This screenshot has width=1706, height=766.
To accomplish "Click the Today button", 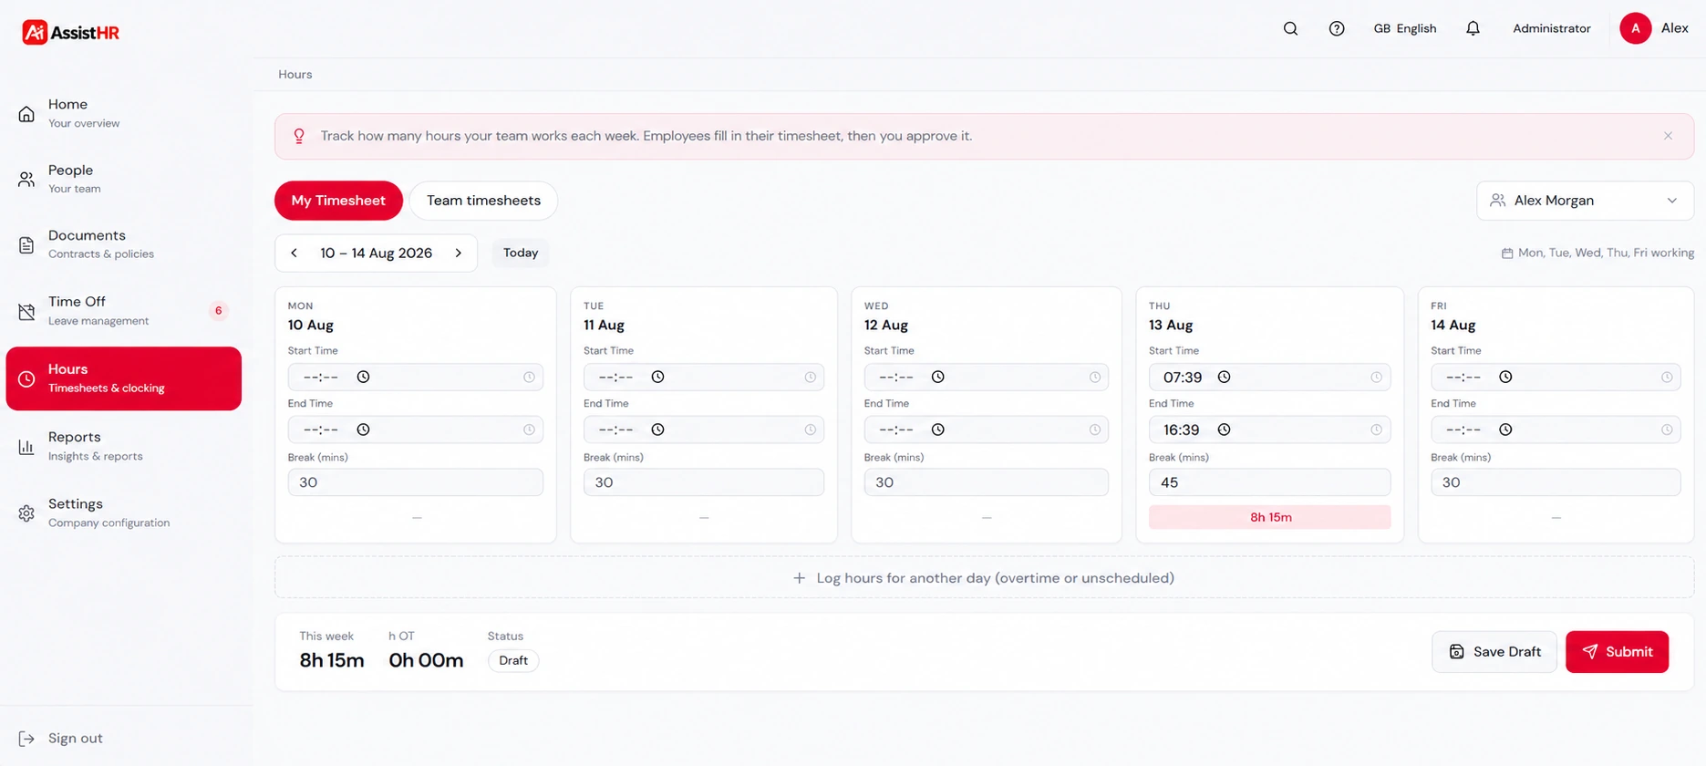I will (521, 253).
